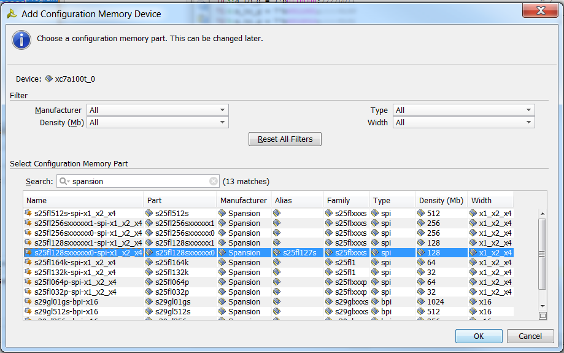
Task: Sort by the Alias column header
Action: (x=297, y=200)
